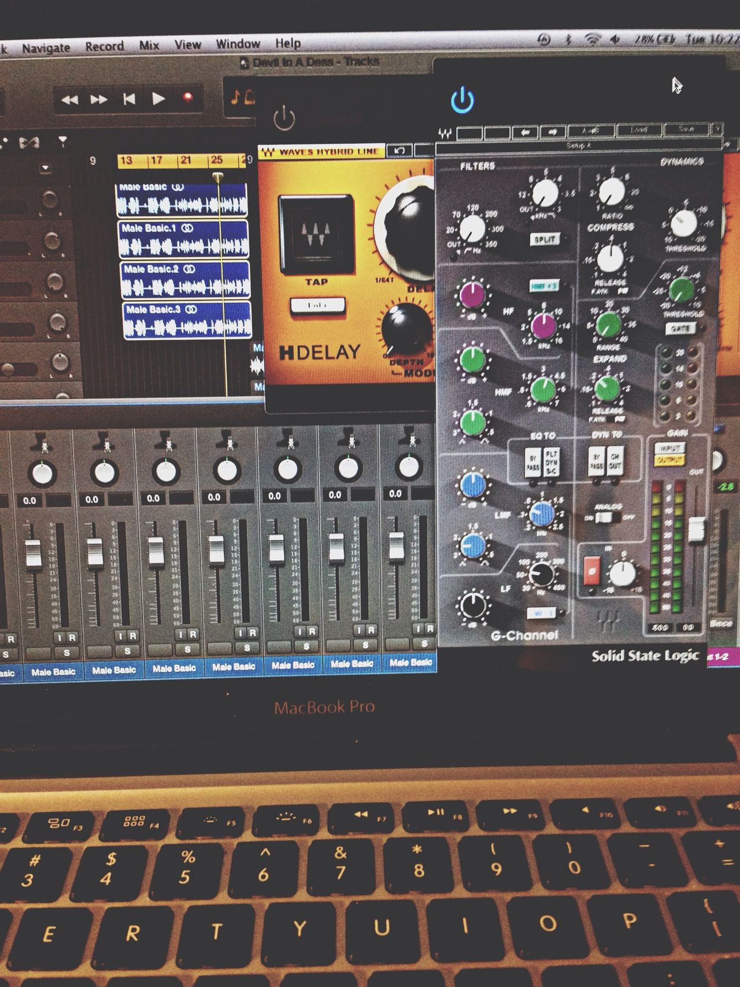Toggle the FLT DYN S-C button
Screen dimensions: 740x987
(551, 463)
